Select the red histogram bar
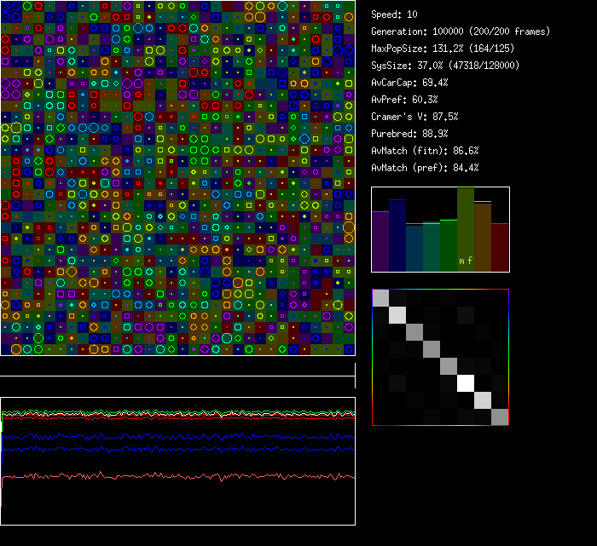The image size is (597, 546). (x=500, y=247)
